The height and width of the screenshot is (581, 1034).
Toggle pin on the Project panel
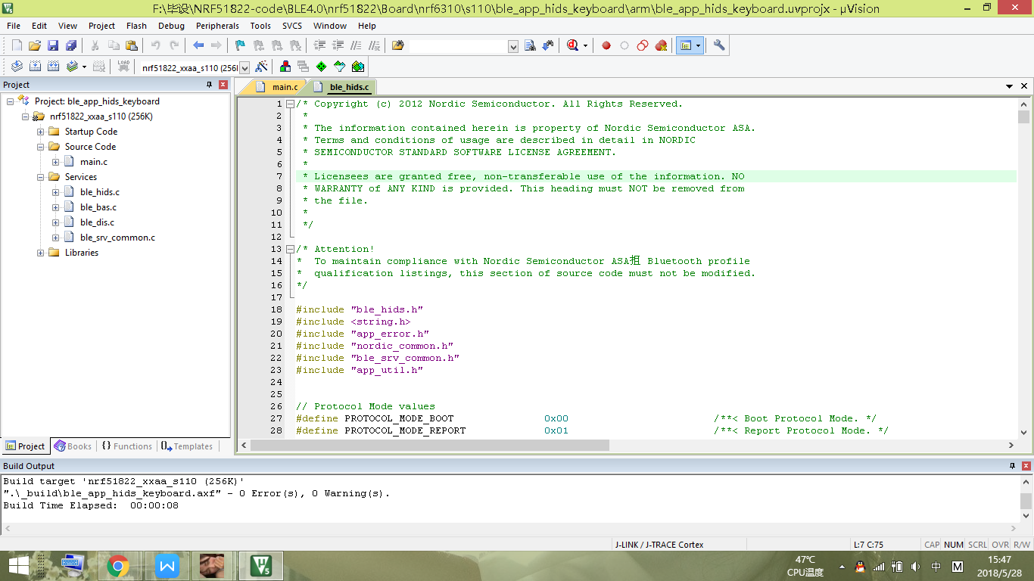(210, 85)
